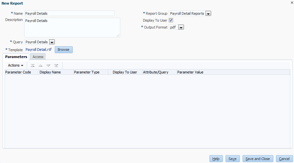Close the New Report dialog
Image resolution: width=294 pixels, height=163 pixels.
292,3
